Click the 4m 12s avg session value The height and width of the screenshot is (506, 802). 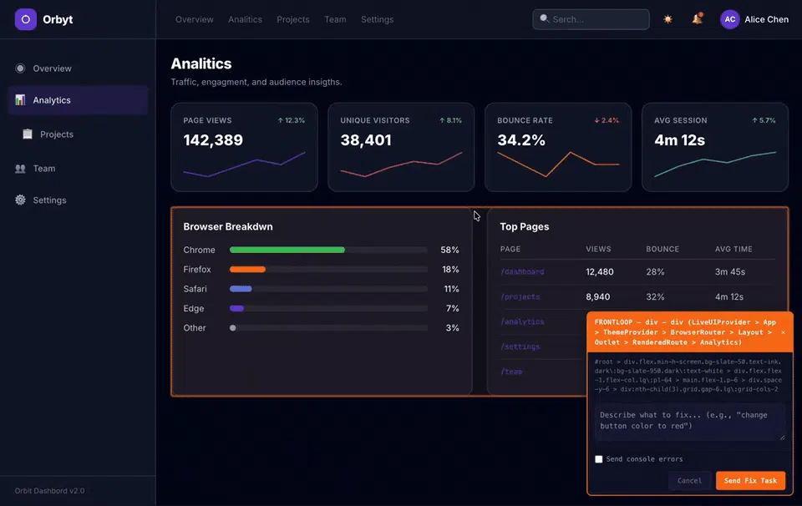(x=679, y=140)
